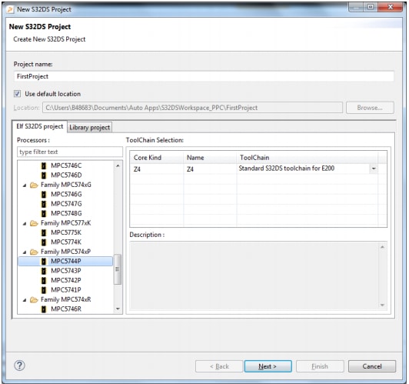The image size is (409, 384).
Task: Click the MPC5744P chip icon
Action: [x=44, y=262]
